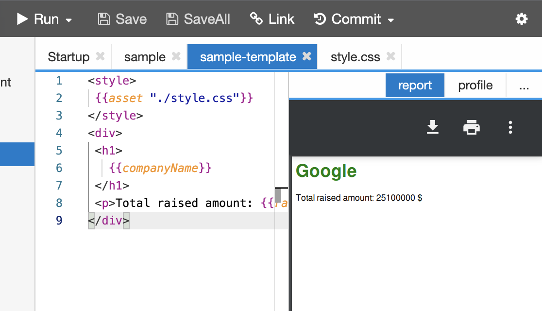The image size is (542, 311).
Task: Switch to the Startup tab
Action: point(68,57)
